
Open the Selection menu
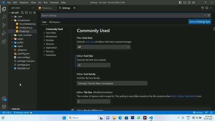click(24, 2)
